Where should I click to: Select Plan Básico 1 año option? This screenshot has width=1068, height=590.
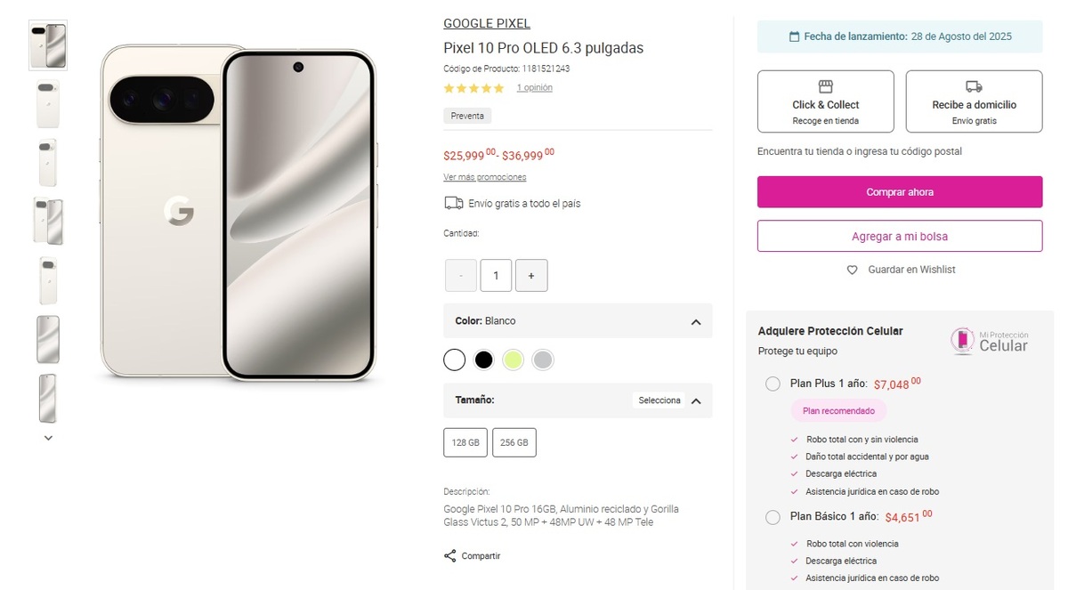pos(773,517)
